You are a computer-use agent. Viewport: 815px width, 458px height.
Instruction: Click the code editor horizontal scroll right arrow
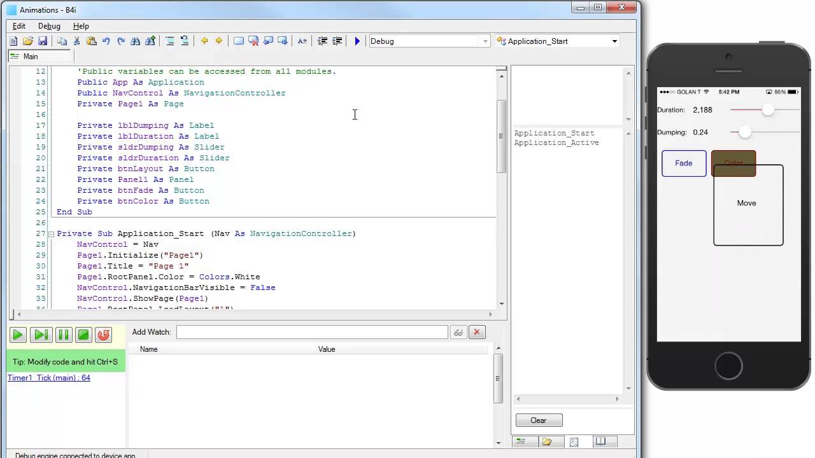(490, 314)
